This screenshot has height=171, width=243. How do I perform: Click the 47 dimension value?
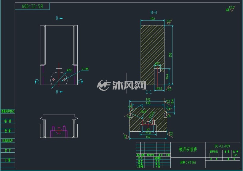148,130
